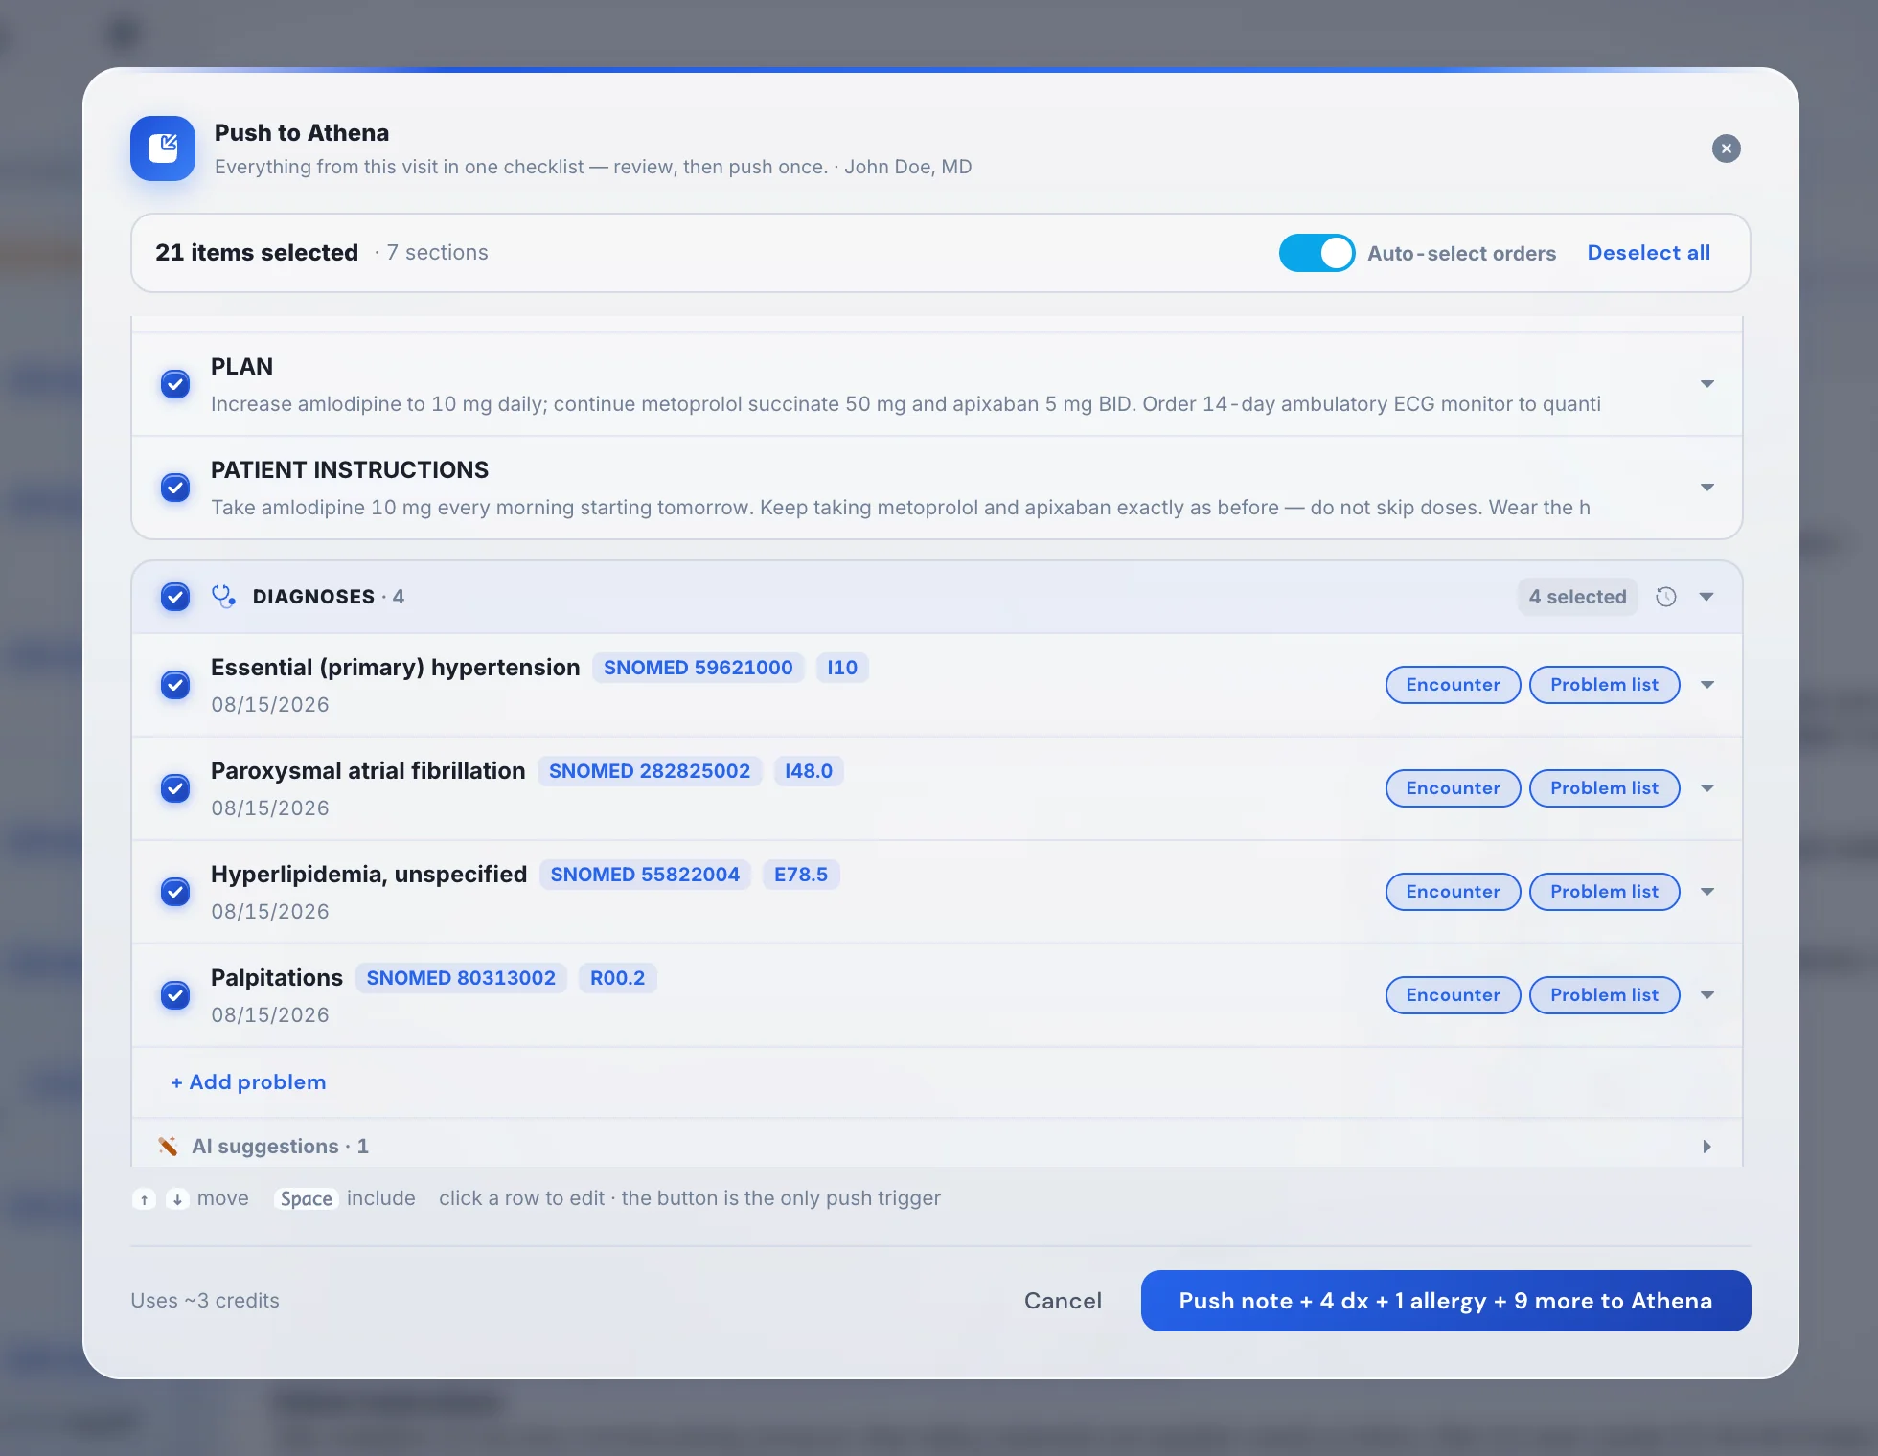Screen dimensions: 1878x1456
Task: Click Essential (primary) hypertension diagnosis name
Action: 396,668
